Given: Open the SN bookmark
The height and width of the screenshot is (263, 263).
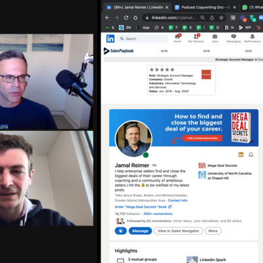Looking at the screenshot, I should (125, 28).
